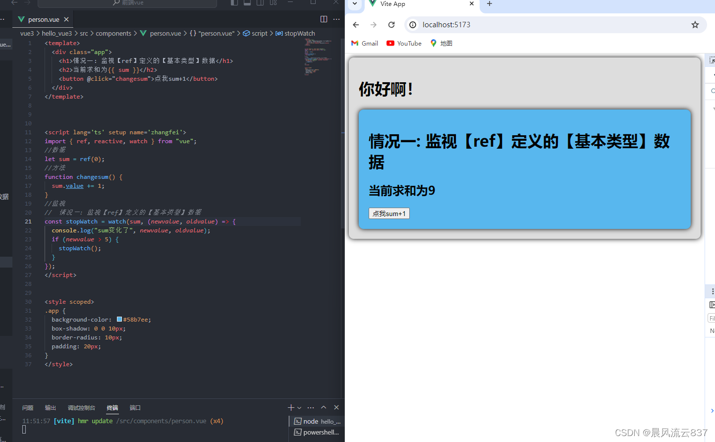Screen dimensions: 715x442
Task: Click the components breadcrumb item
Action: pos(113,33)
